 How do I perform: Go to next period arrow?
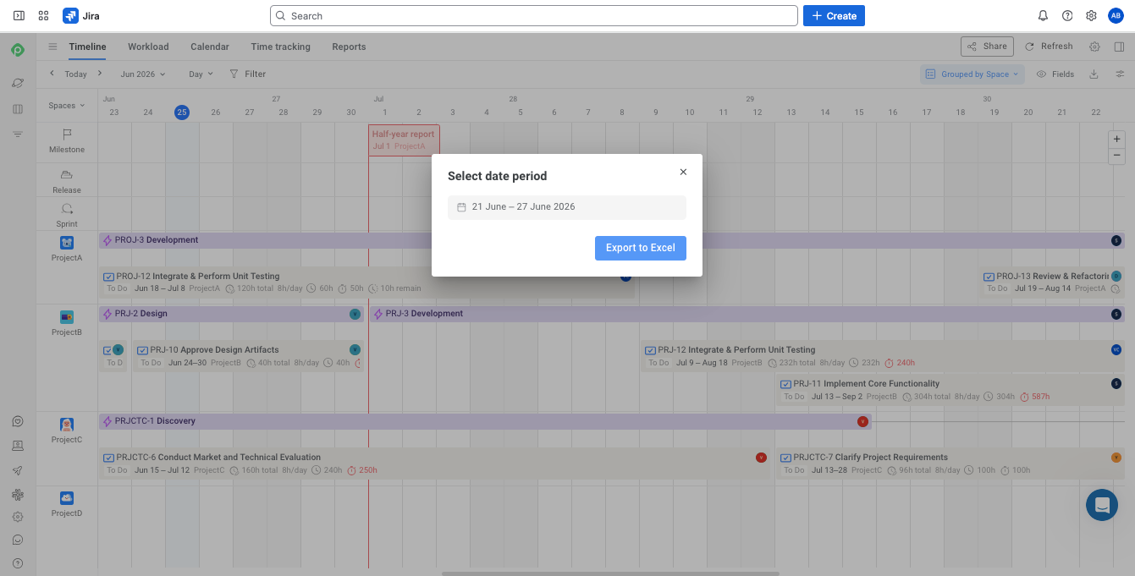(x=99, y=74)
